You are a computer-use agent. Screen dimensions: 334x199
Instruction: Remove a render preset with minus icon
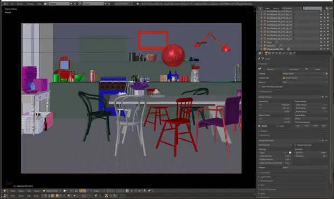click(x=326, y=97)
